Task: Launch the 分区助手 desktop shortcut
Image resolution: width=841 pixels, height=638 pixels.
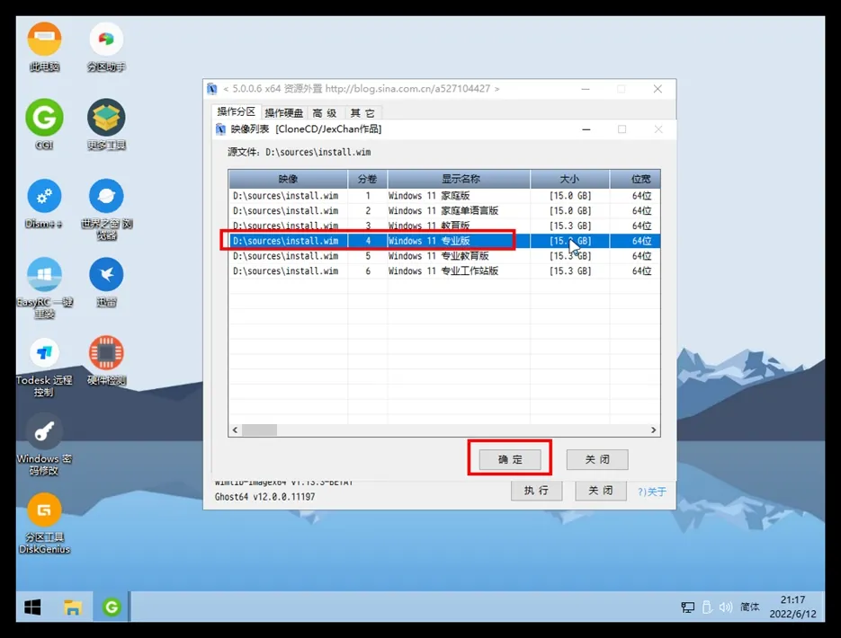Action: pyautogui.click(x=106, y=40)
